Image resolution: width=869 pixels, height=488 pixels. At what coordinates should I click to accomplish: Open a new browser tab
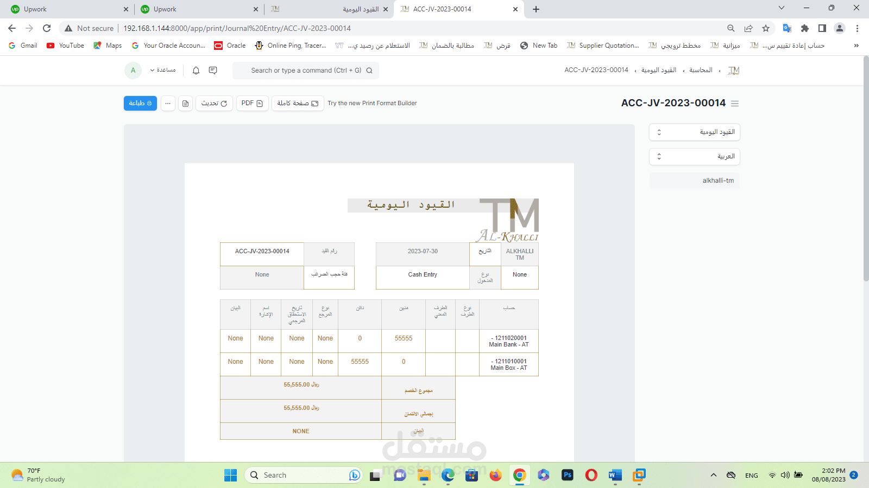pos(536,9)
